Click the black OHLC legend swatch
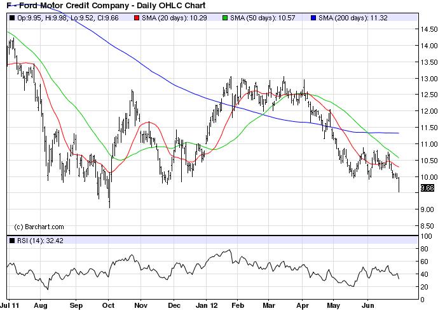445x325 pixels. coord(11,18)
